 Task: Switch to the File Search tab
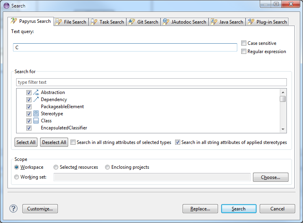[x=71, y=22]
